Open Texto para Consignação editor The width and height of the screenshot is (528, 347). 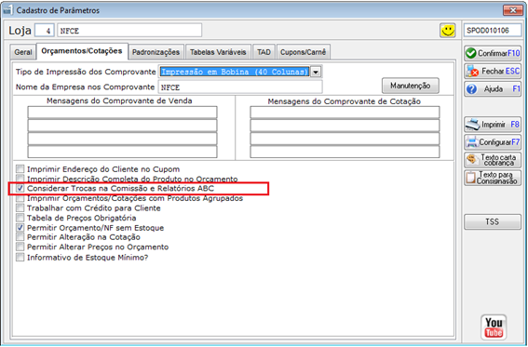[x=493, y=178]
